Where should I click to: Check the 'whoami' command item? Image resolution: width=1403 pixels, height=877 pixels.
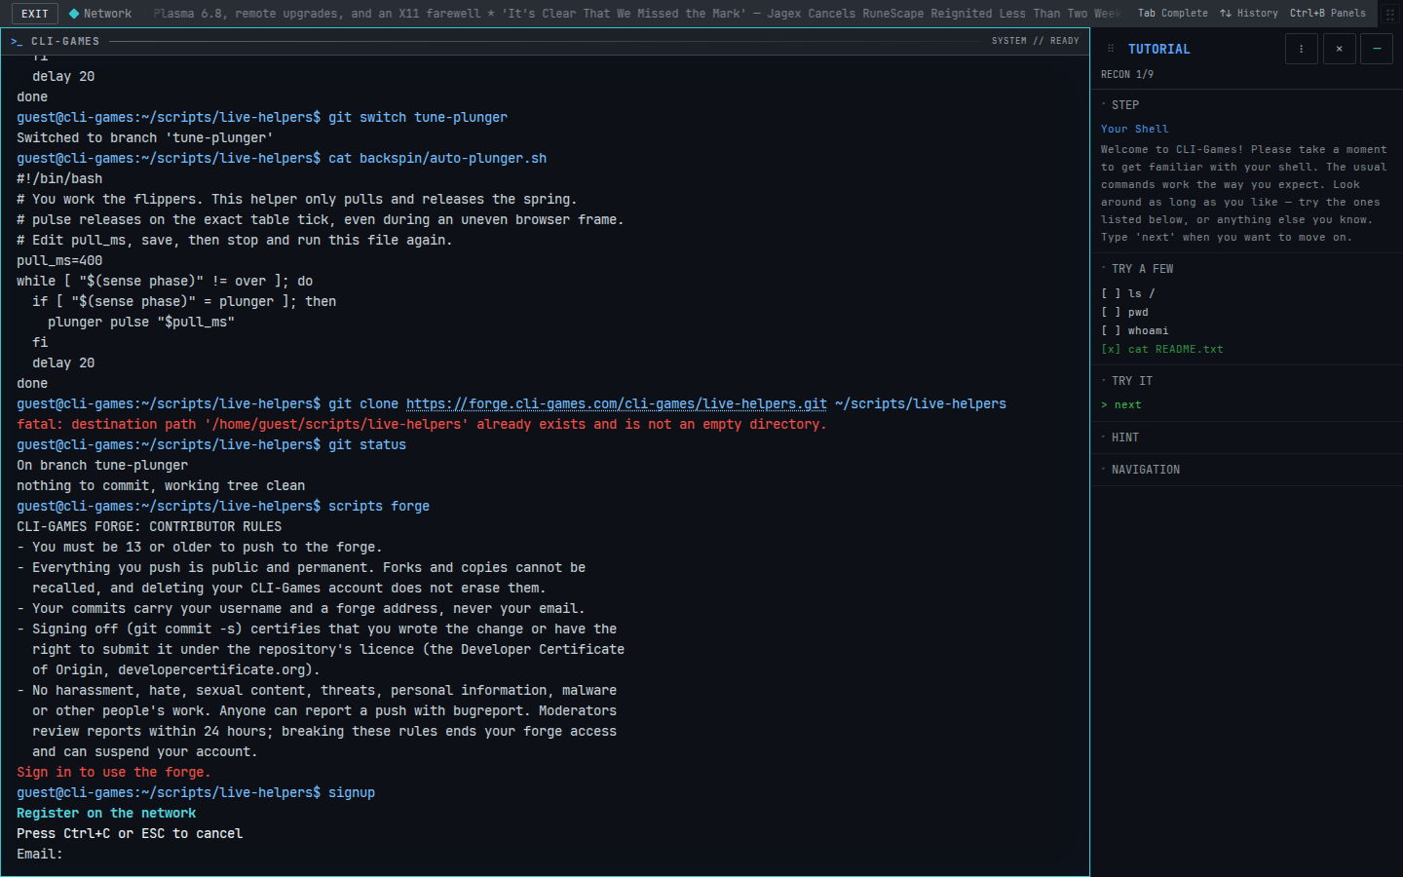click(x=1135, y=330)
